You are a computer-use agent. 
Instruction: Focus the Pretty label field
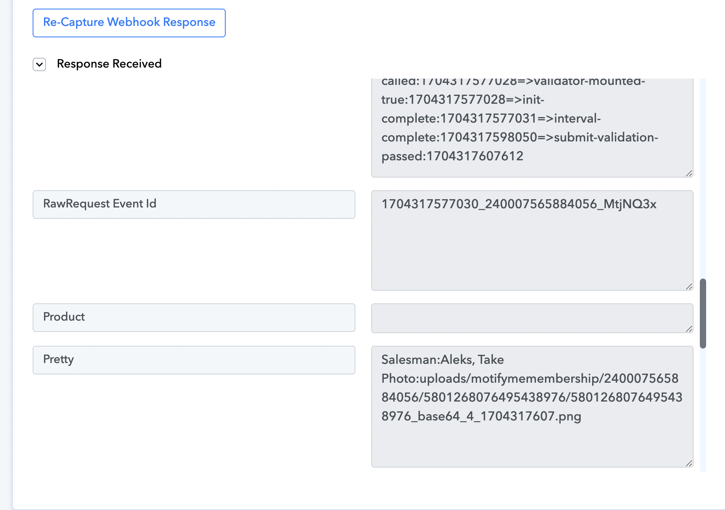194,360
